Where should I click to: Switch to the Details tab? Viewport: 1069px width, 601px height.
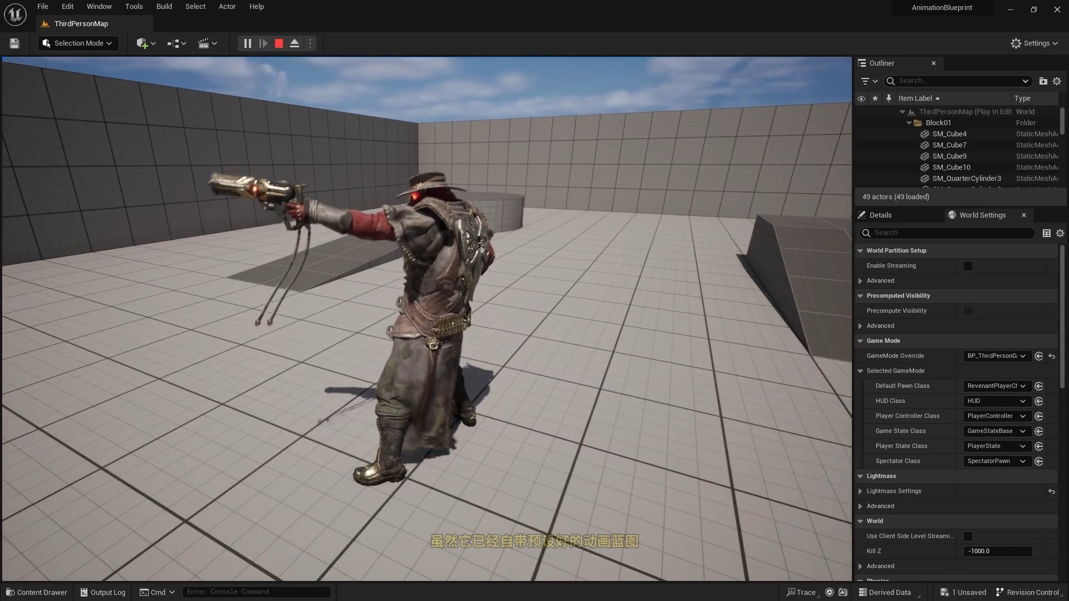coord(880,215)
